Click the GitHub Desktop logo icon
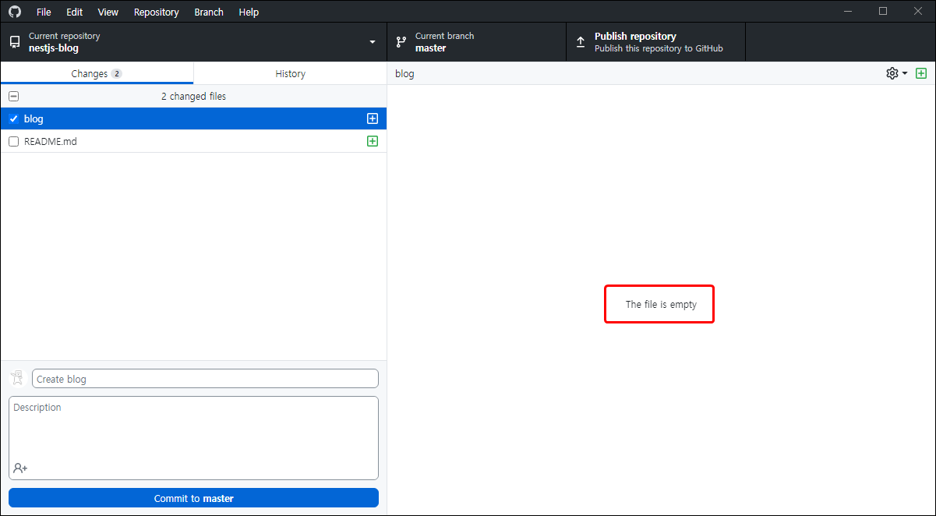This screenshot has height=516, width=936. tap(14, 11)
